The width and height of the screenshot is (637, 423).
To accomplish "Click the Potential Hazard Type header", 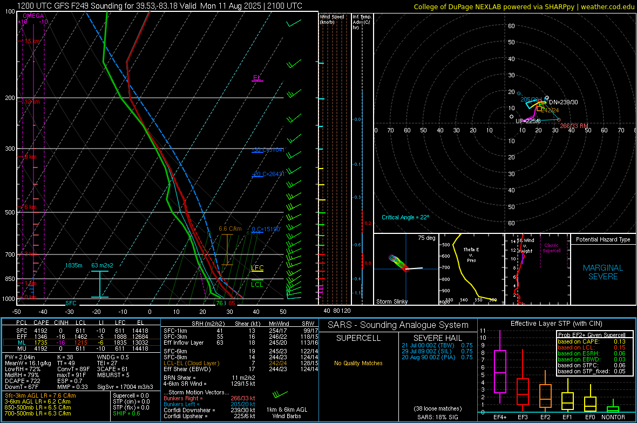I will tap(603, 239).
